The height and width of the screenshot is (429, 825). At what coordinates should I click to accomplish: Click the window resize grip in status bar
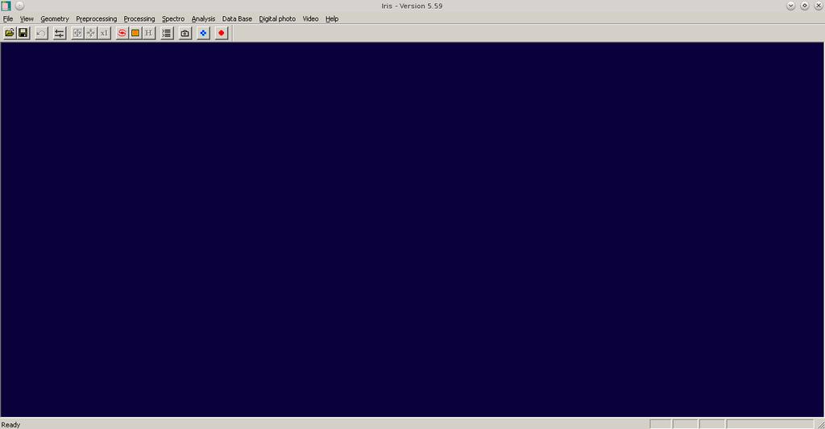pos(820,424)
